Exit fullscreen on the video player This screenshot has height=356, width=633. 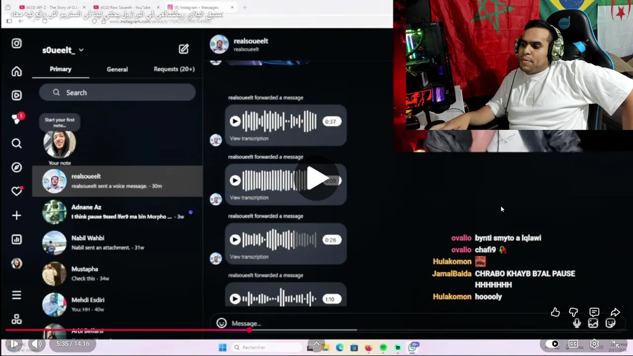[x=615, y=344]
